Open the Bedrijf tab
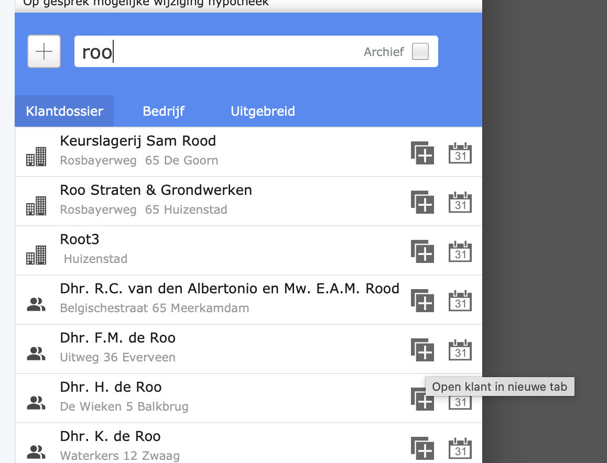The height and width of the screenshot is (463, 607). tap(164, 111)
